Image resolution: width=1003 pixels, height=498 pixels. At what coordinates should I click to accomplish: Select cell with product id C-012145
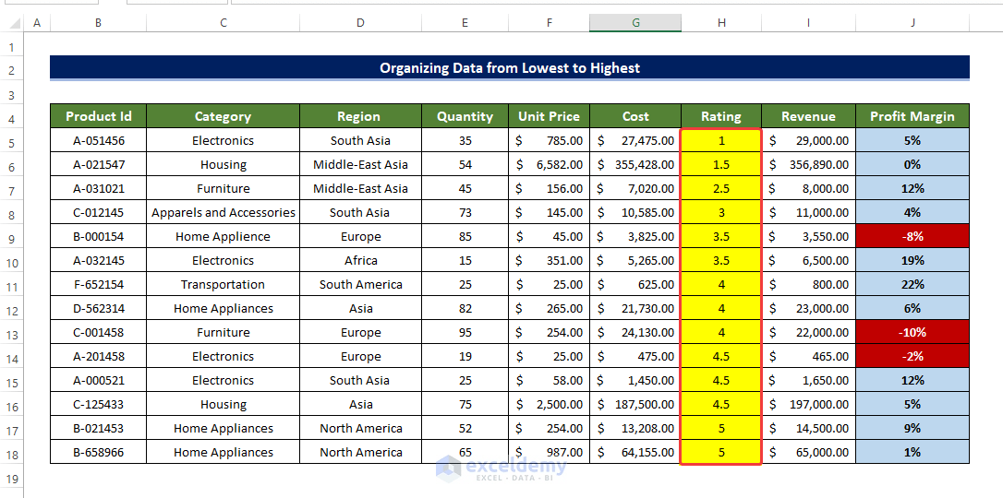point(99,212)
